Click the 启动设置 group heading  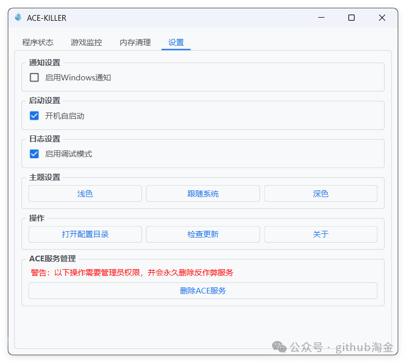pos(45,100)
